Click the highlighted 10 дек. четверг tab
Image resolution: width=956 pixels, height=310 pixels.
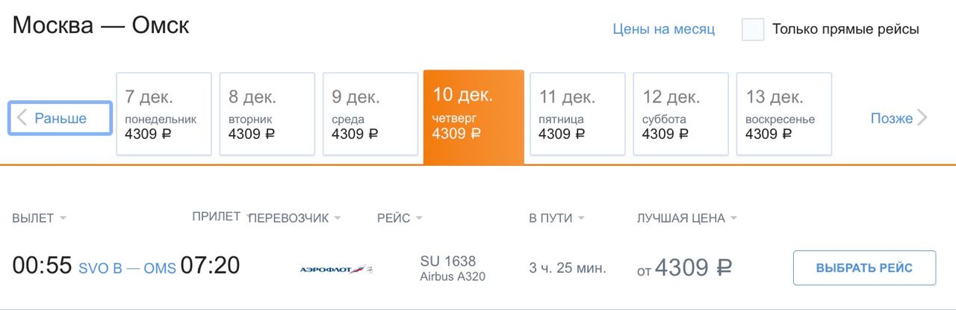474,117
